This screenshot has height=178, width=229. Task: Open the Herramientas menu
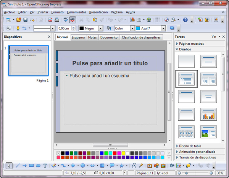[76, 12]
